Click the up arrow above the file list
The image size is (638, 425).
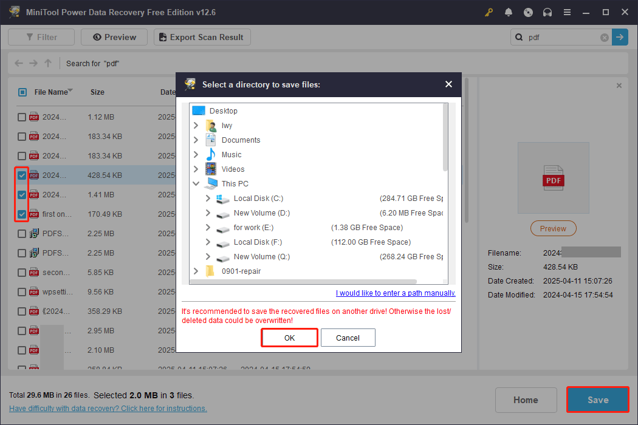[47, 63]
